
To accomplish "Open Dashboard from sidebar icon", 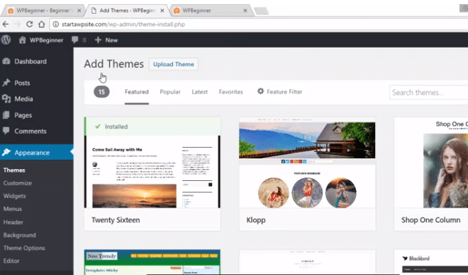I will [x=7, y=61].
